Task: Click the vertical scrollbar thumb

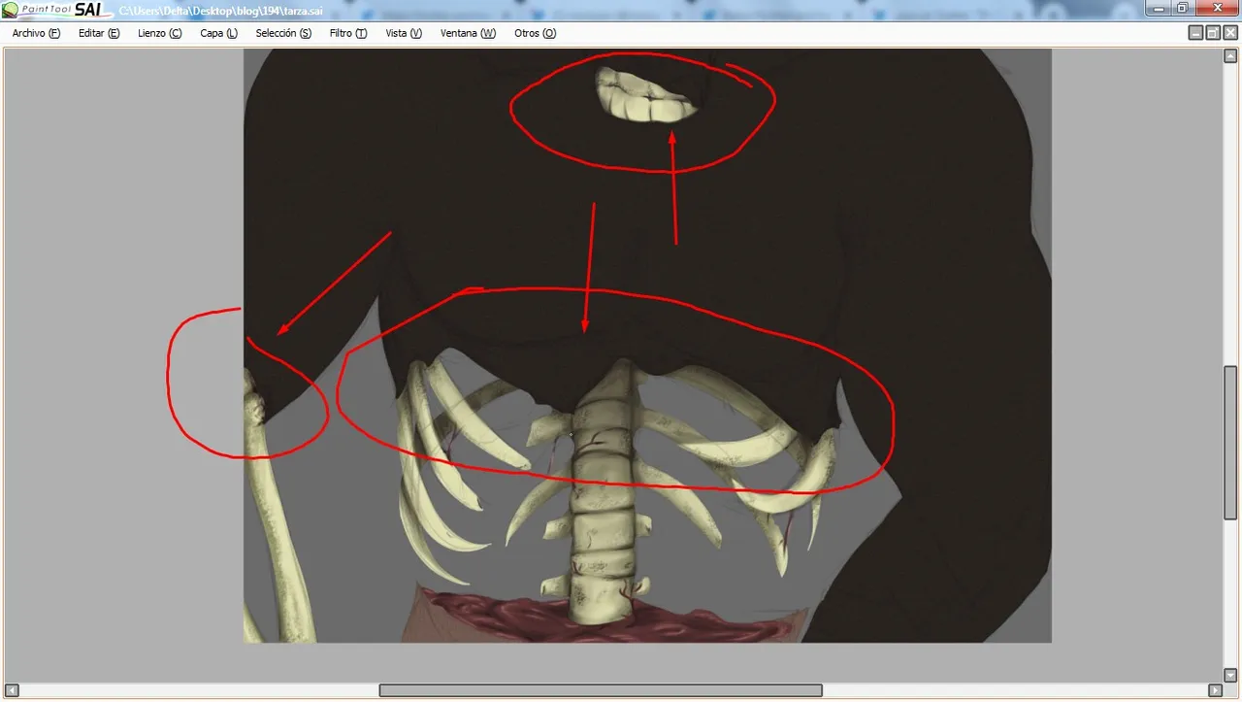Action: [x=1230, y=443]
